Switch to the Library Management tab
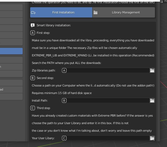 pos(124,12)
